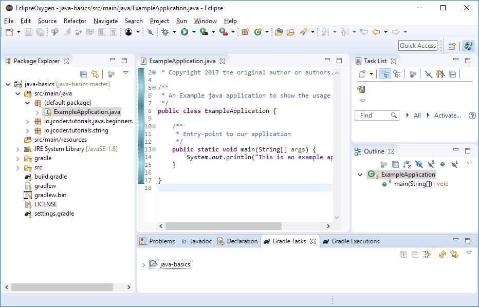Toggle Hide Completed Tasks in Task List

[x=429, y=74]
